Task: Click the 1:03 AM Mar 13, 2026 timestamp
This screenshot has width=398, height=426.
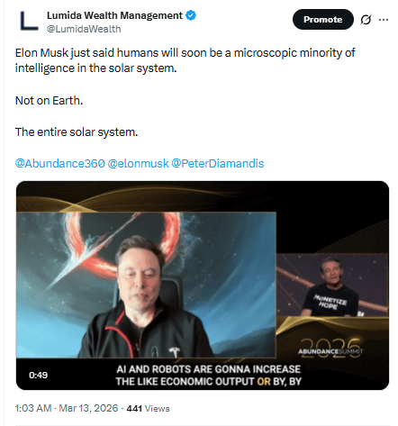Action: point(67,408)
